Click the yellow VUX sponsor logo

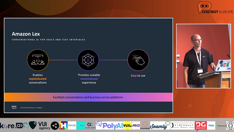[127, 125]
